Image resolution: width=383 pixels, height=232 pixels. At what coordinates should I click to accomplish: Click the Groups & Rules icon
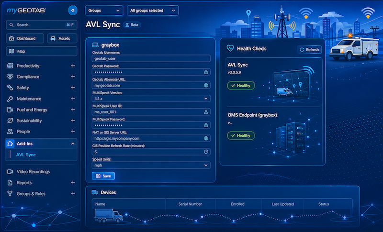coord(10,193)
